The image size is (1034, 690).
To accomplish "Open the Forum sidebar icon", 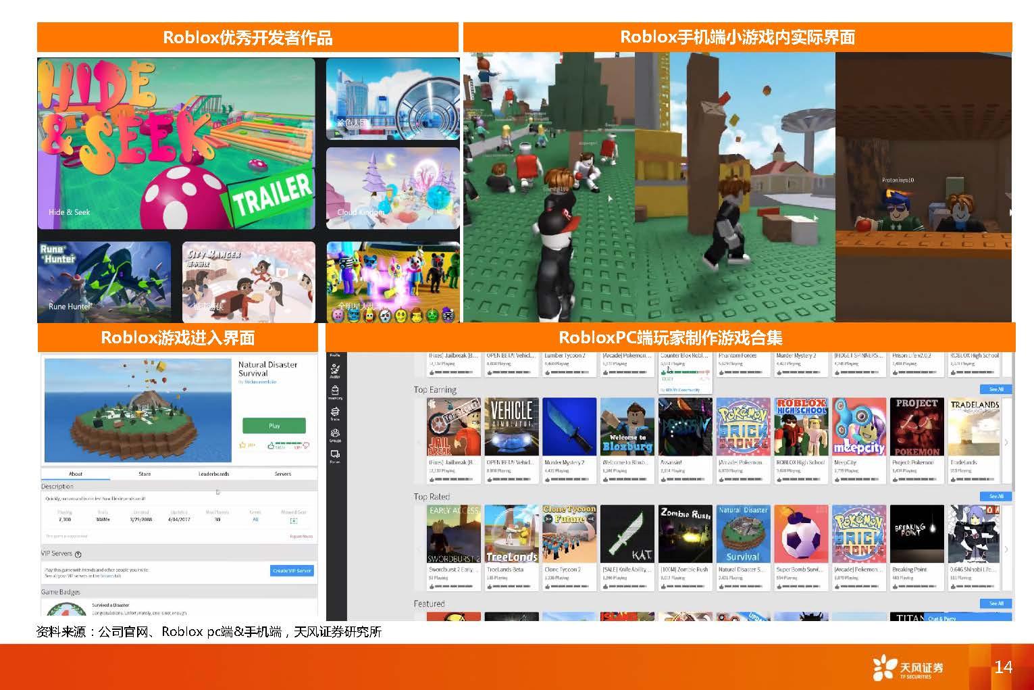I will pos(335,455).
